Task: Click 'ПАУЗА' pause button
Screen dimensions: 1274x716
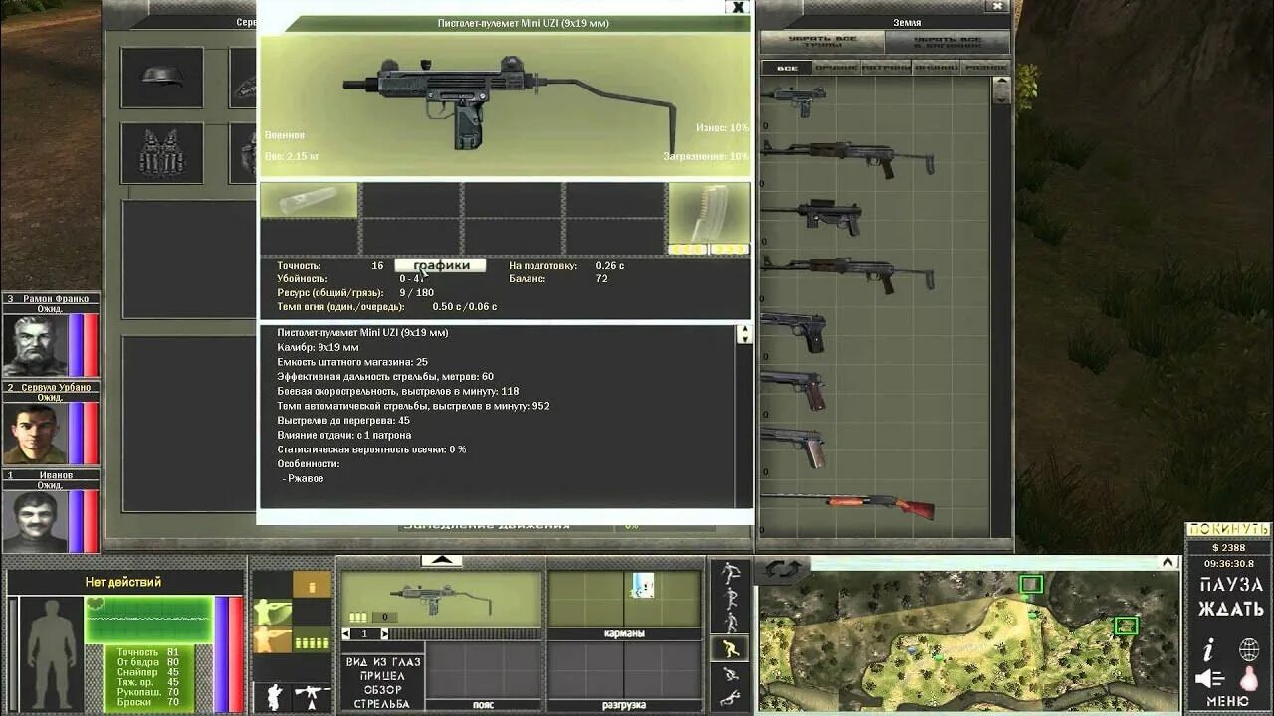Action: click(x=1231, y=585)
